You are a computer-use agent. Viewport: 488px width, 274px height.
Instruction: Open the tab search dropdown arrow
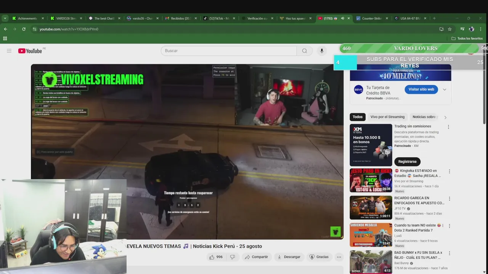(5, 18)
